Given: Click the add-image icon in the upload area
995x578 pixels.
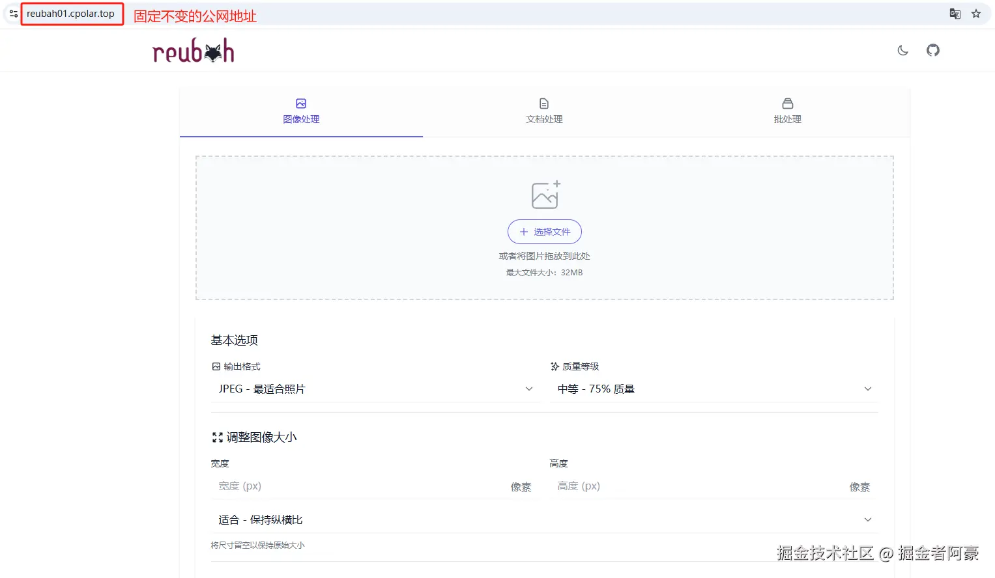Looking at the screenshot, I should coord(545,195).
